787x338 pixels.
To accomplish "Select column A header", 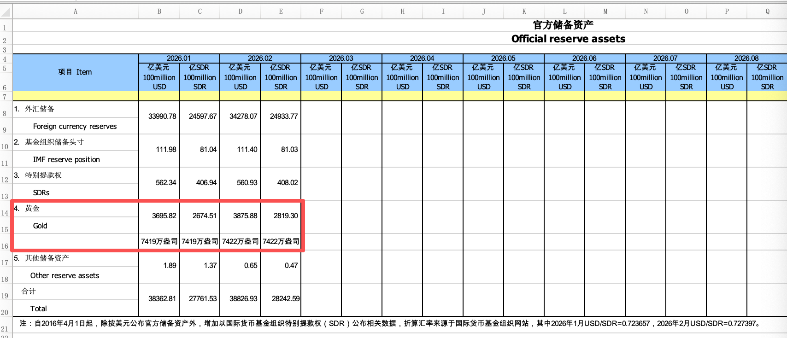I will tap(76, 12).
